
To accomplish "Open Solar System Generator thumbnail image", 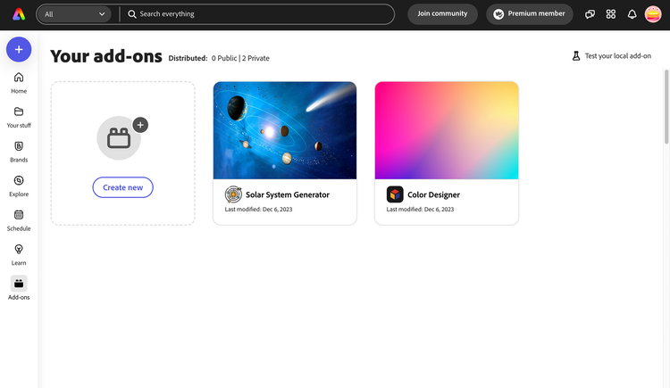I will (x=285, y=130).
